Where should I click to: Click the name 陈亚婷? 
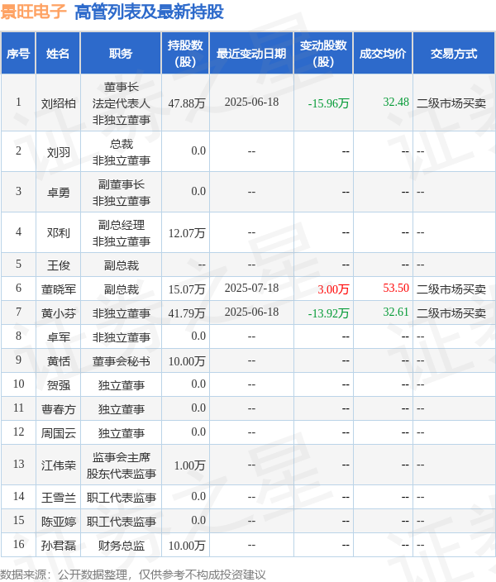pos(59,522)
